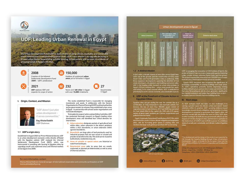
Task: Click the '2021' statistic number
Action: [34, 86]
